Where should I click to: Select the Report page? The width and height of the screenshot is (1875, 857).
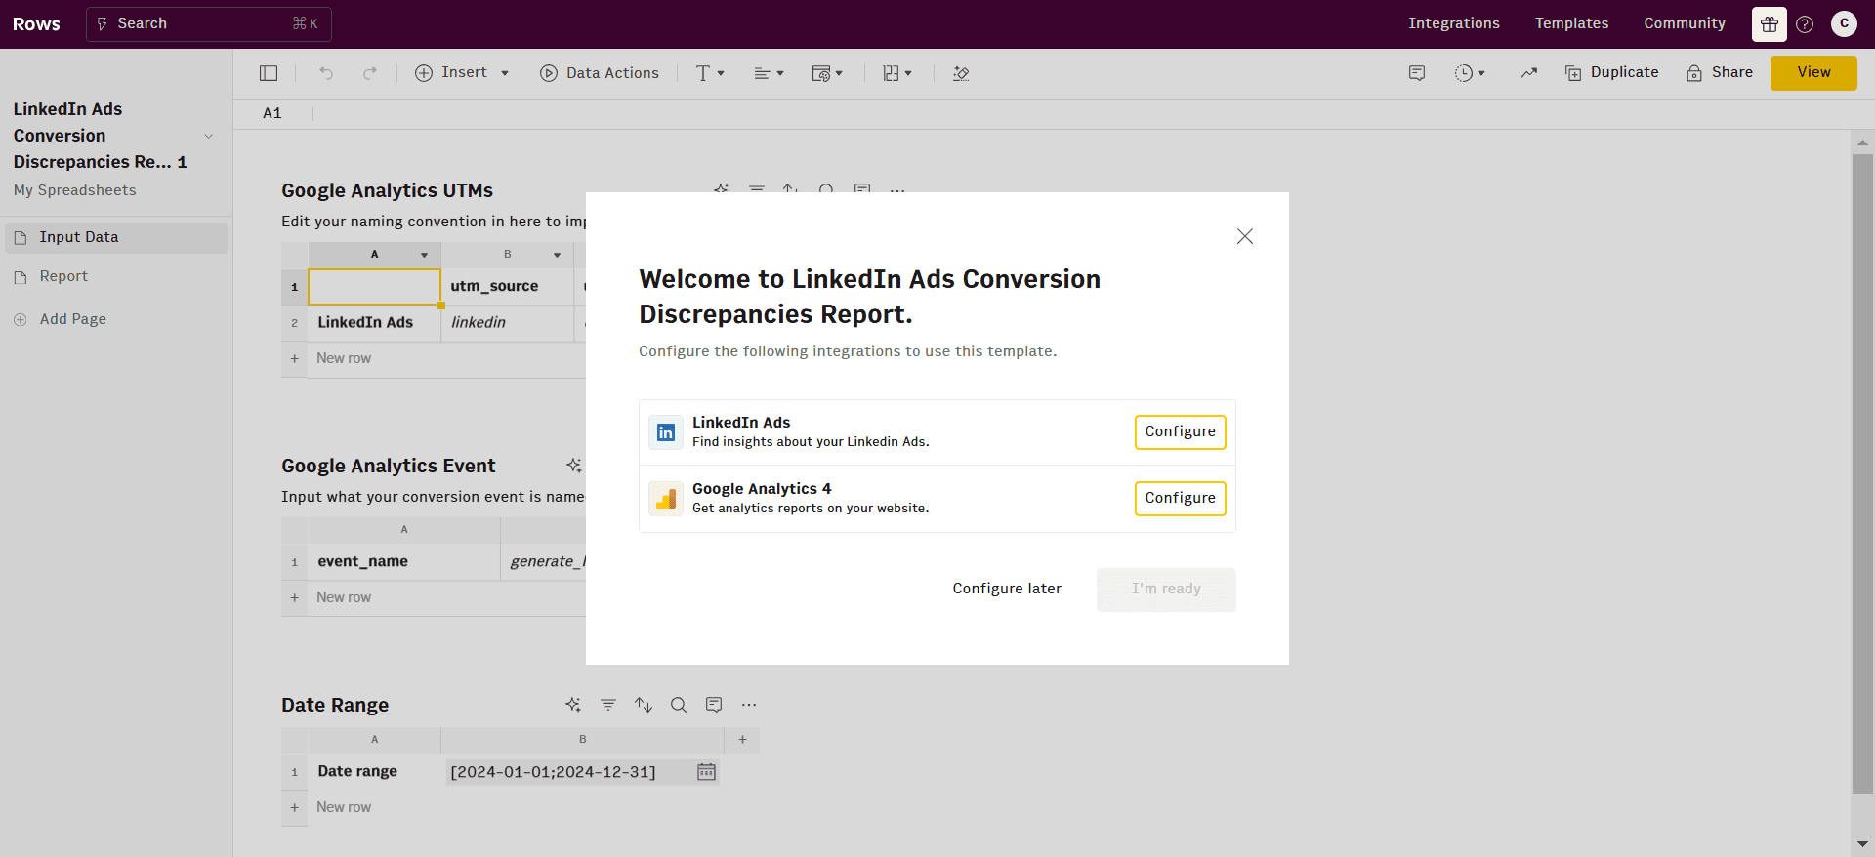tap(116, 276)
